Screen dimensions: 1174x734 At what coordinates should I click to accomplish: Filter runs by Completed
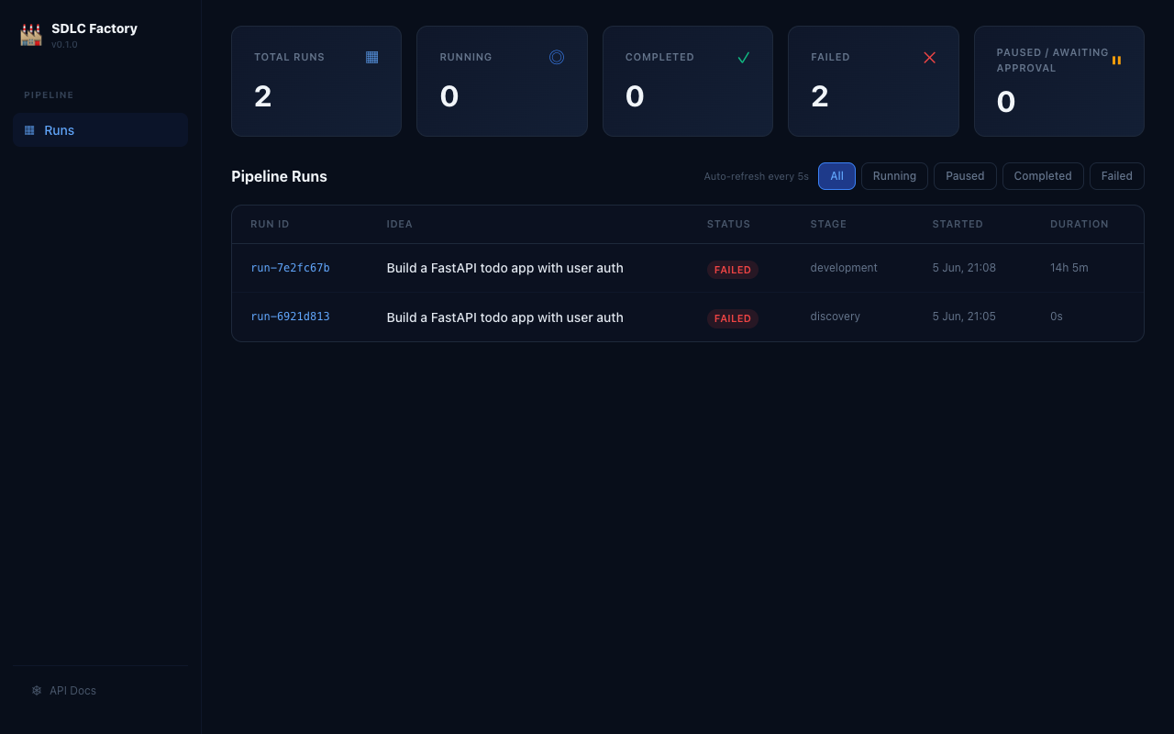1043,176
